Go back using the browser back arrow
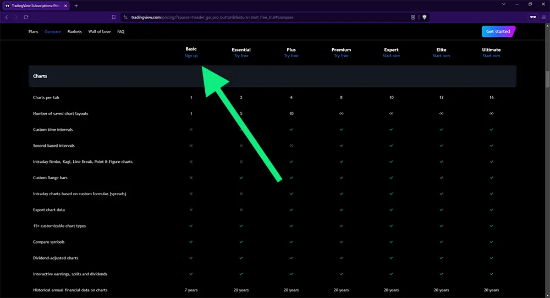This screenshot has width=550, height=298. coord(7,17)
